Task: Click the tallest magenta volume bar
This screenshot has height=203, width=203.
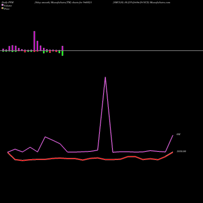Action: [35, 41]
